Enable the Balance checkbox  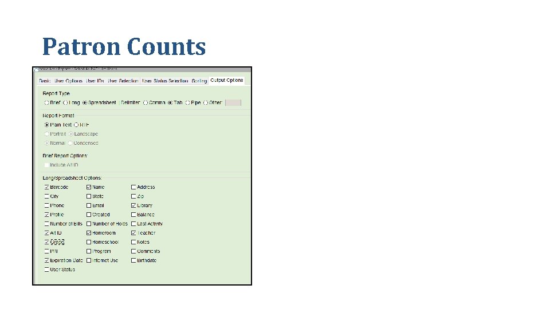(133, 215)
